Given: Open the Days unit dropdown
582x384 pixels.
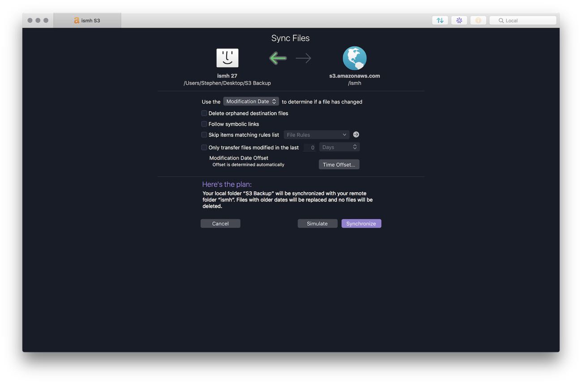Looking at the screenshot, I should click(x=339, y=147).
